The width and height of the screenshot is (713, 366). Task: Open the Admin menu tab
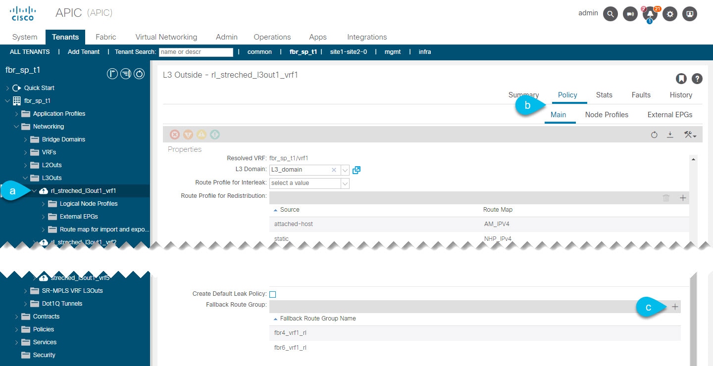coord(227,37)
